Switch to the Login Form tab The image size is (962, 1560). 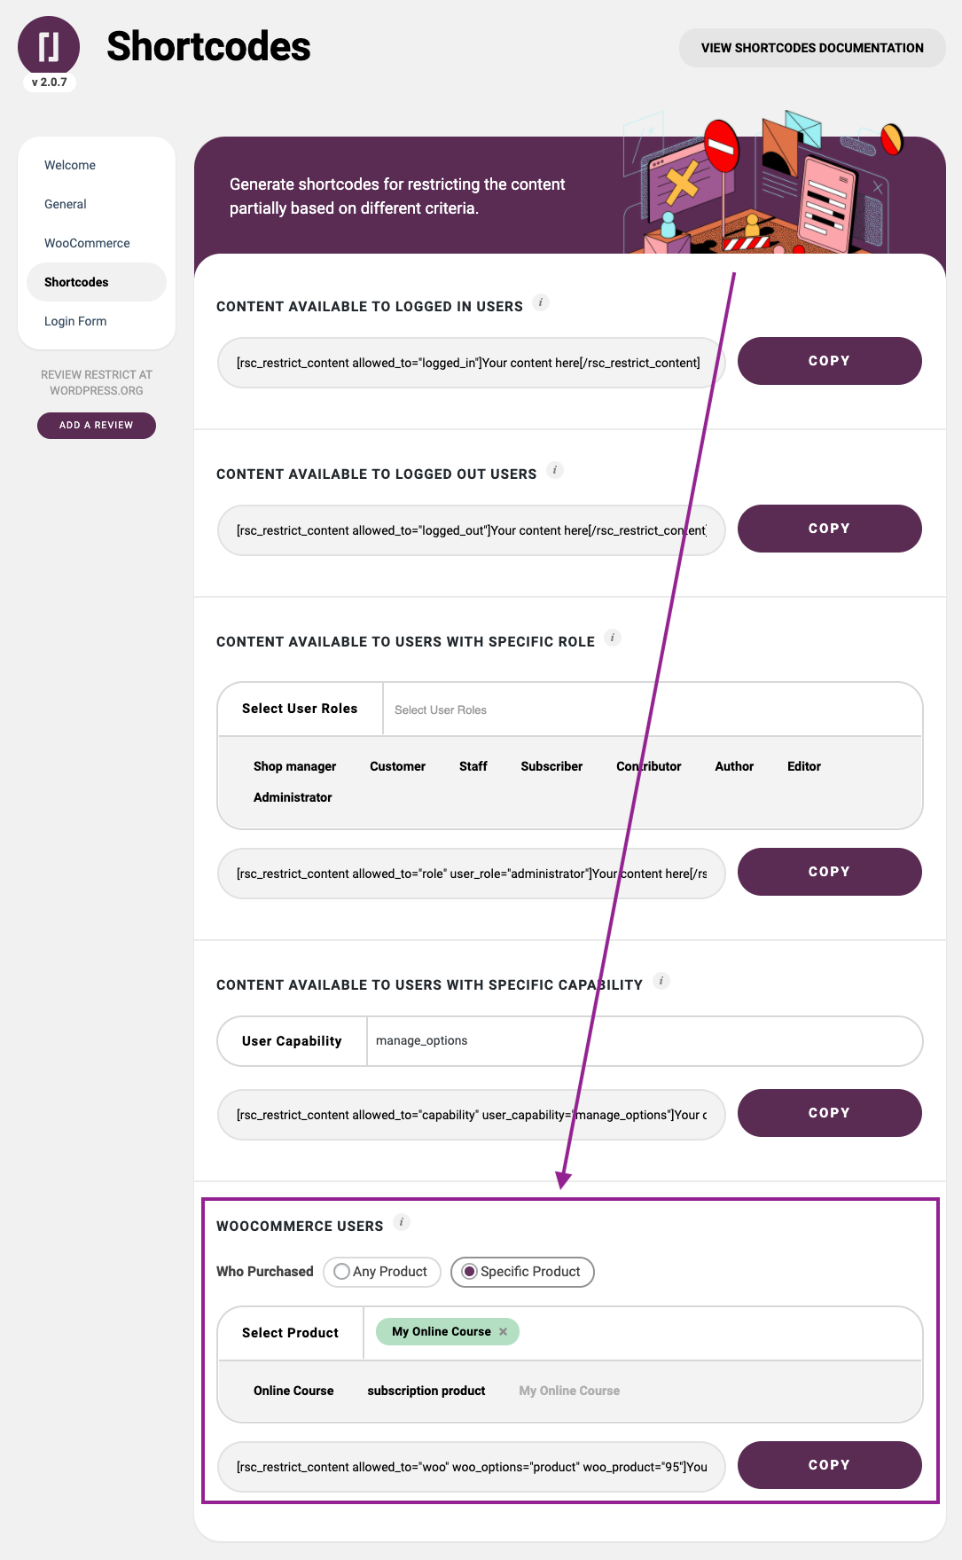pos(75,321)
